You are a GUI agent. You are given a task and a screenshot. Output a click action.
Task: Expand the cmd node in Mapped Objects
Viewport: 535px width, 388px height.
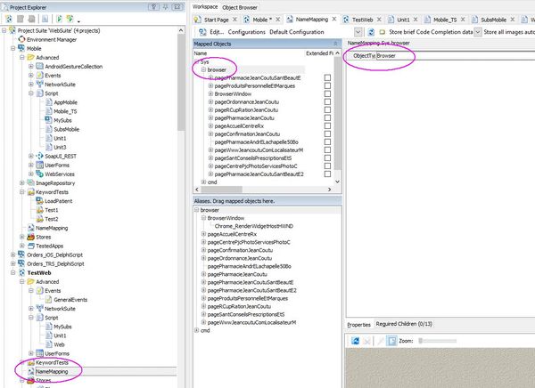click(203, 182)
